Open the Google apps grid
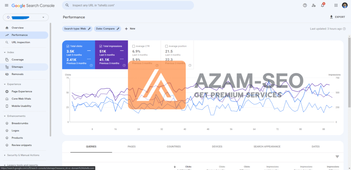This screenshot has width=351, height=170. click(336, 5)
